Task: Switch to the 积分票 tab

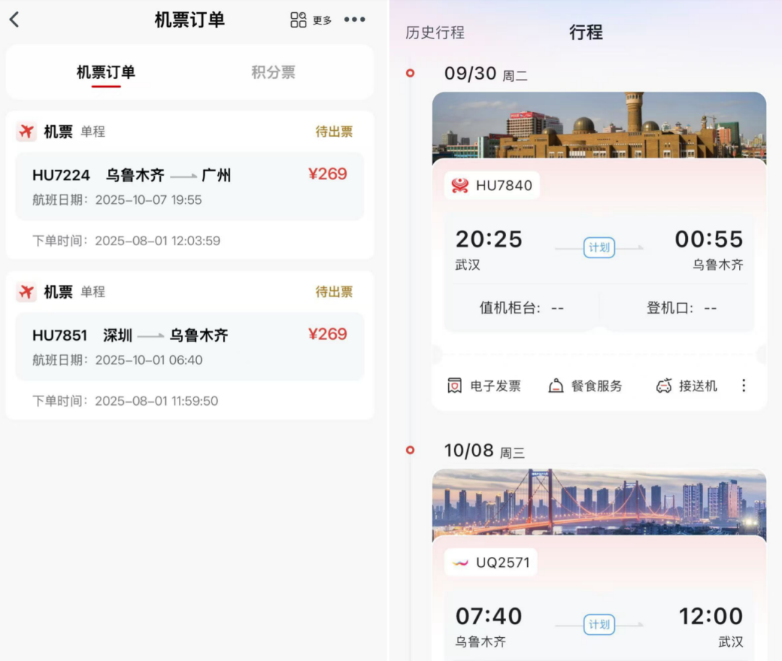Action: 273,71
